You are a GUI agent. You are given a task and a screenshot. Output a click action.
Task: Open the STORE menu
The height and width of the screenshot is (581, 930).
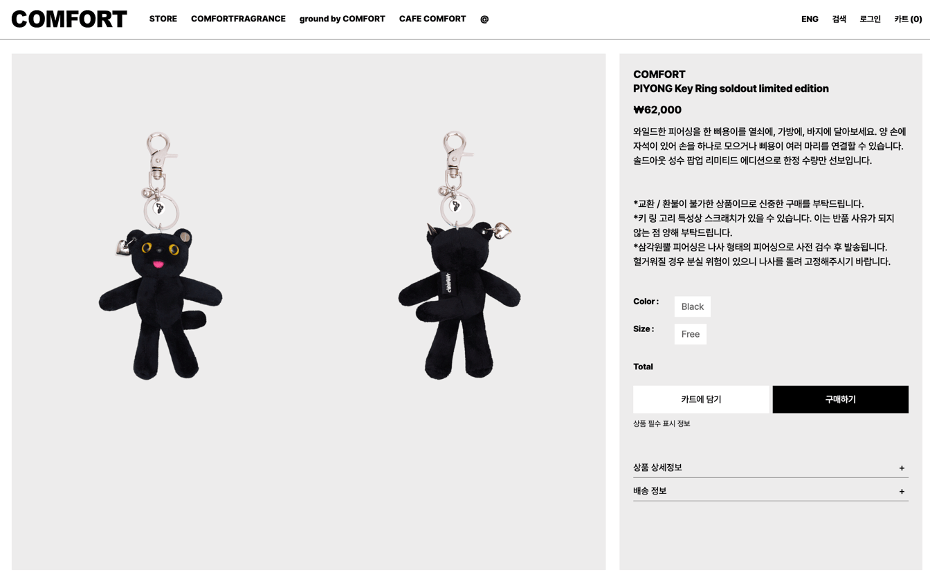pyautogui.click(x=163, y=19)
